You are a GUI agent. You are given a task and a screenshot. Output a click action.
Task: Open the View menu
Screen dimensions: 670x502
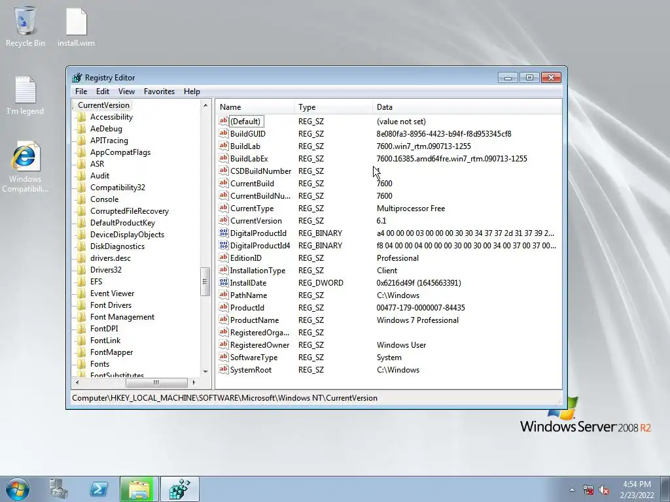pyautogui.click(x=126, y=92)
